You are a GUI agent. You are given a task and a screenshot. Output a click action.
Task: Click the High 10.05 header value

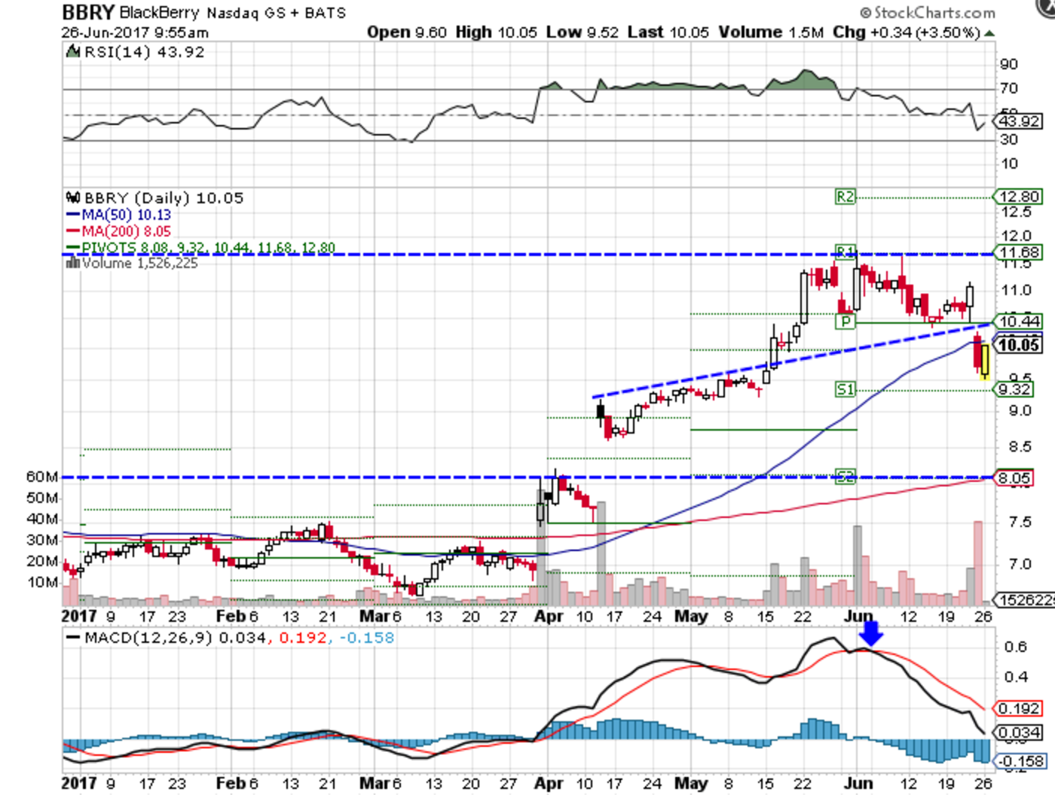point(497,32)
